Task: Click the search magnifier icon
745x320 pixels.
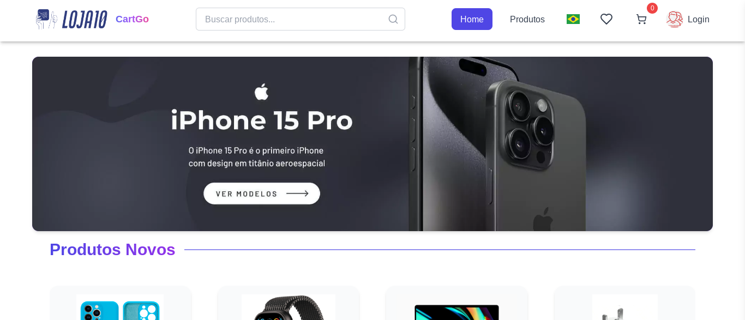Action: (393, 19)
